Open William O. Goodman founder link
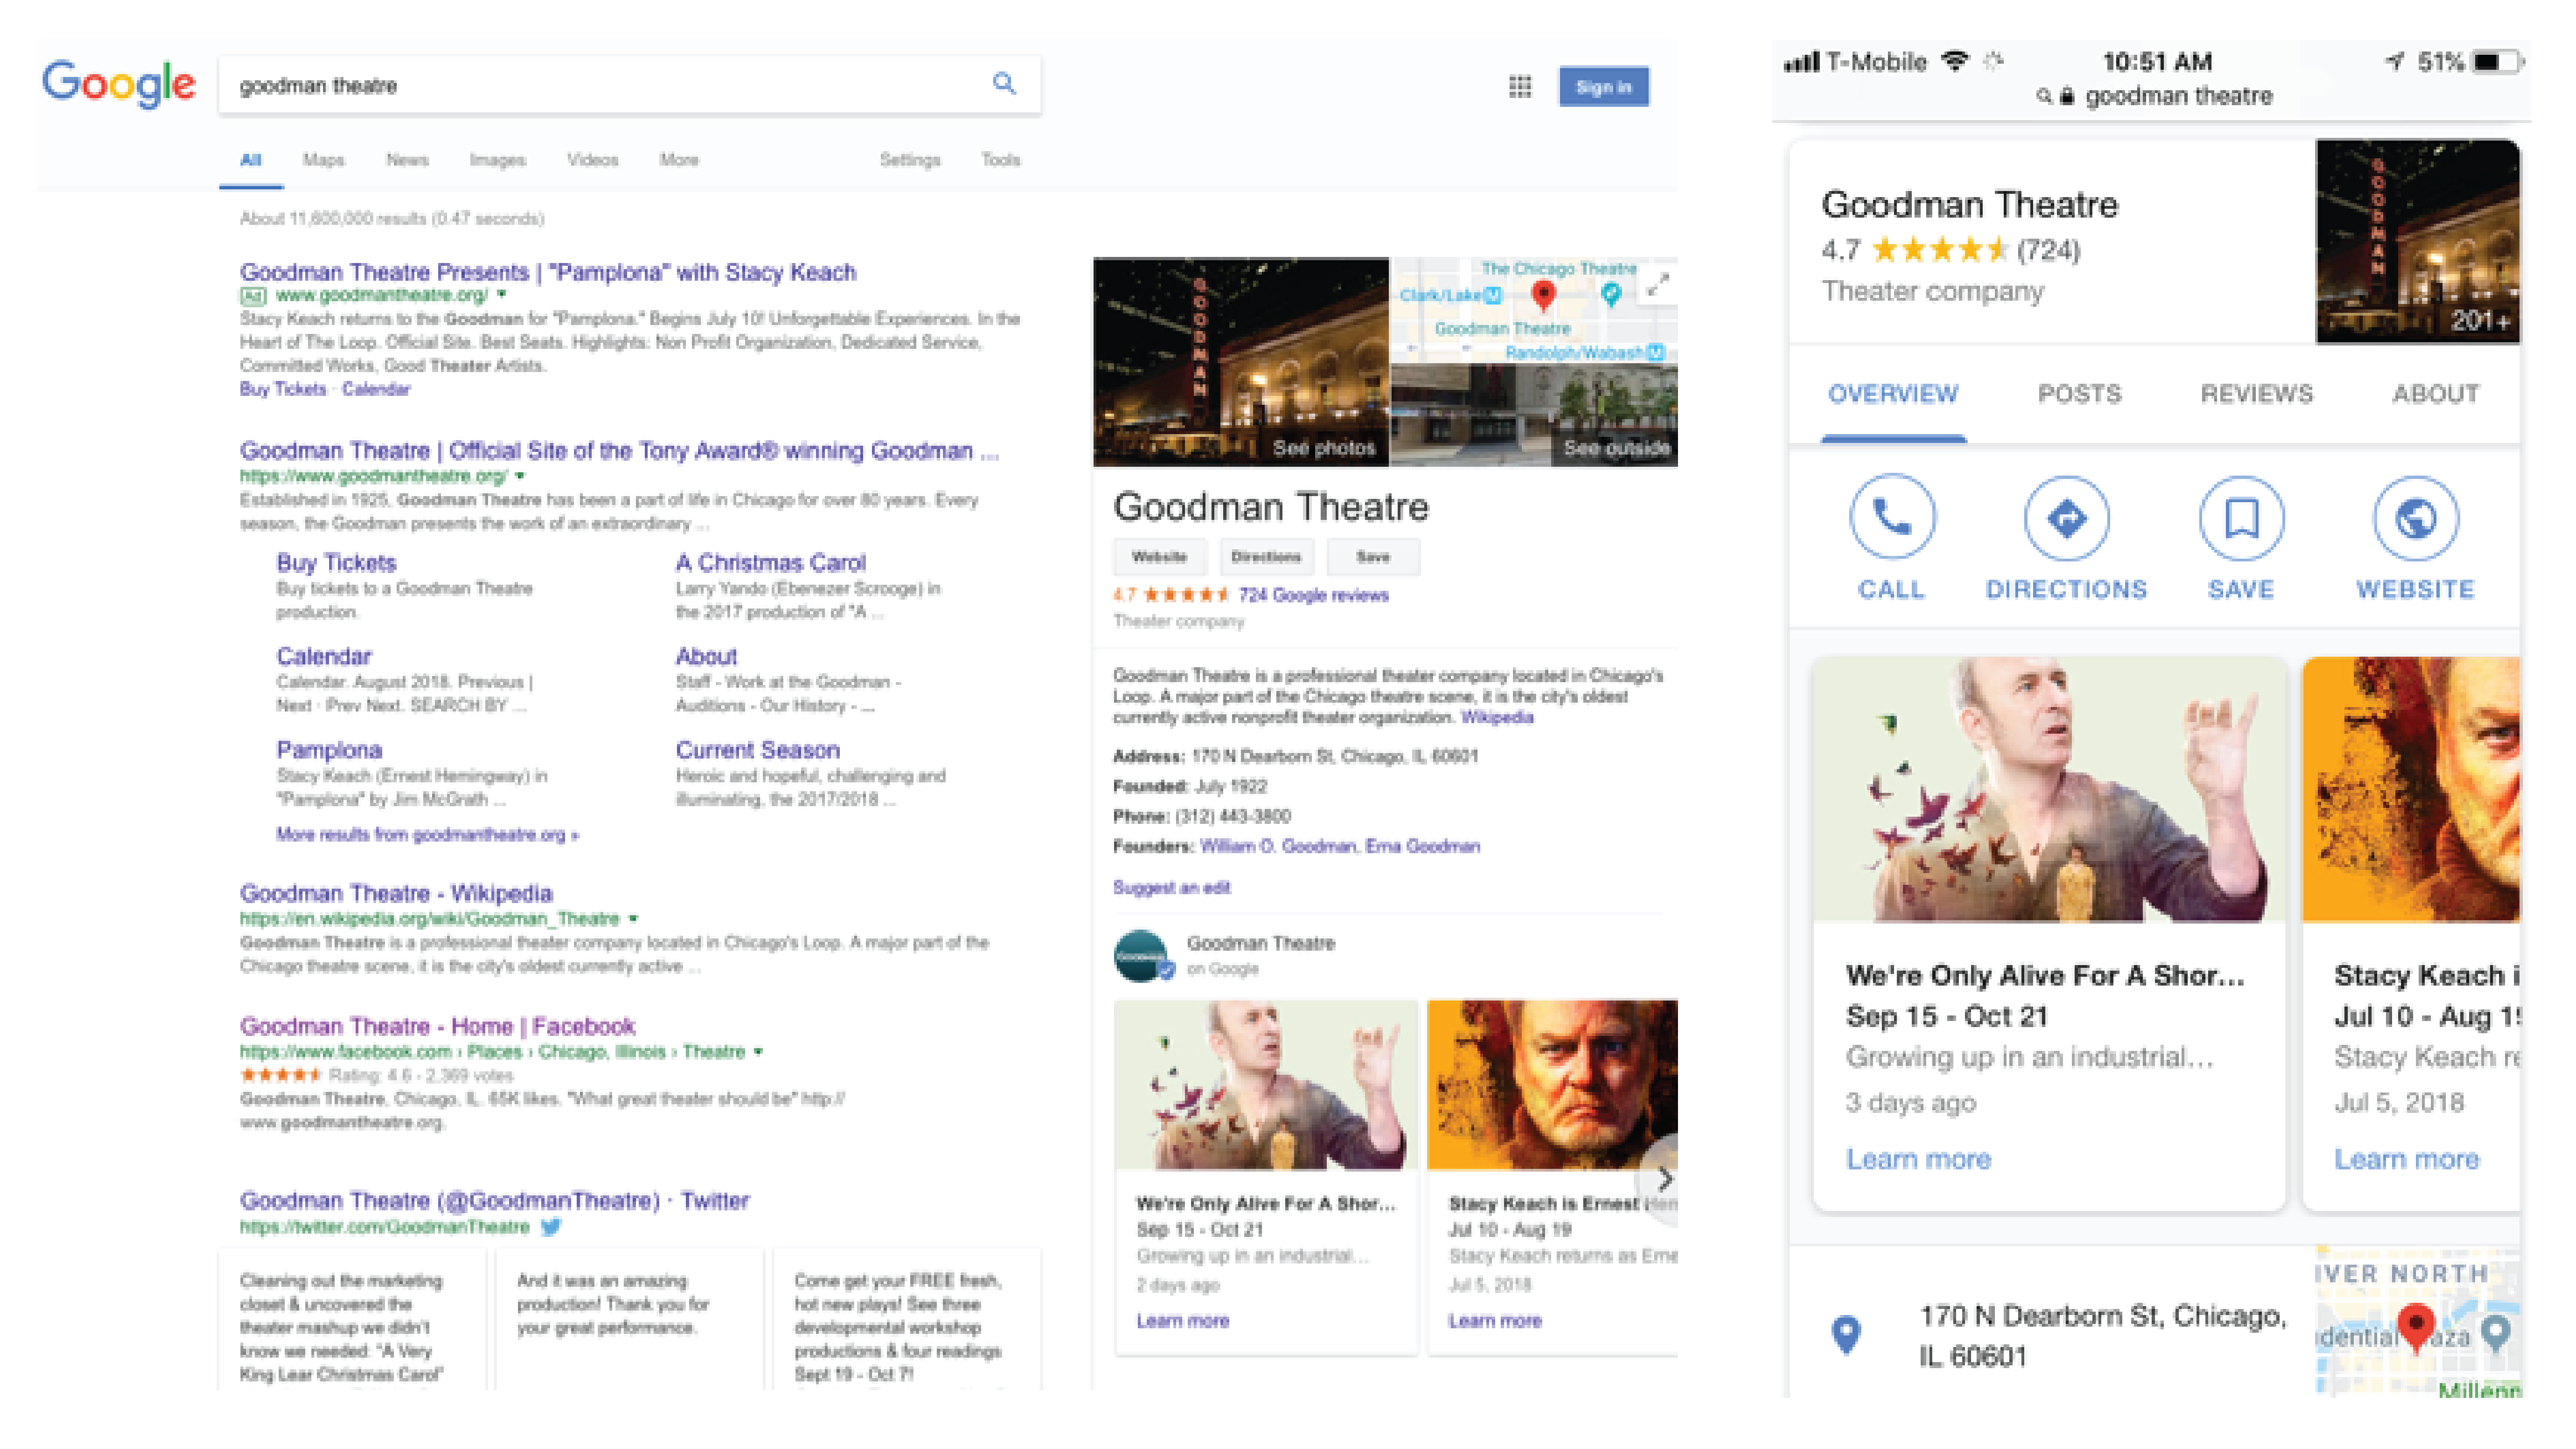Image resolution: width=2576 pixels, height=1449 pixels. (1277, 847)
